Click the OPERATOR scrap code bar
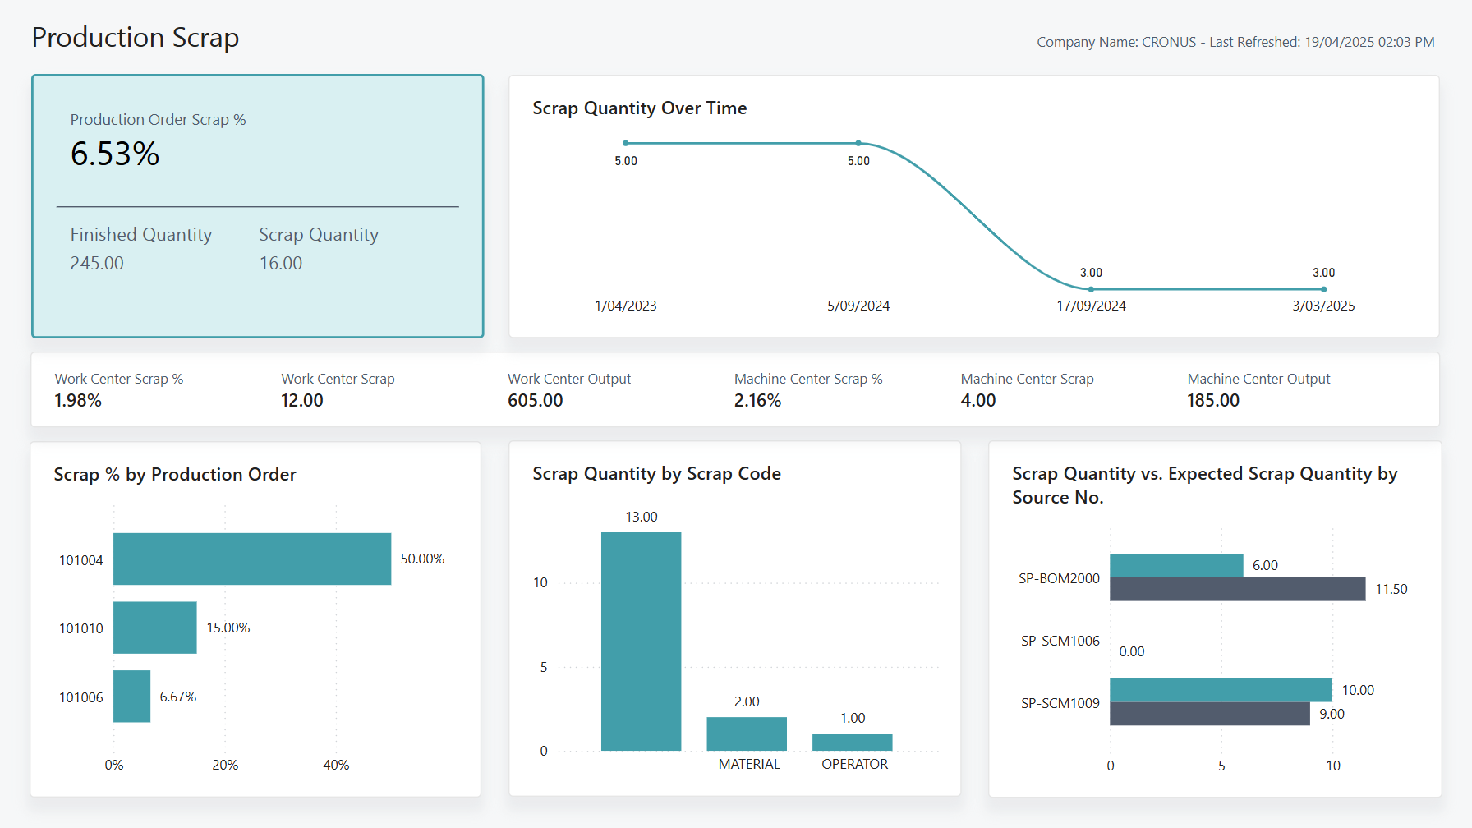The height and width of the screenshot is (828, 1472). coord(851,743)
